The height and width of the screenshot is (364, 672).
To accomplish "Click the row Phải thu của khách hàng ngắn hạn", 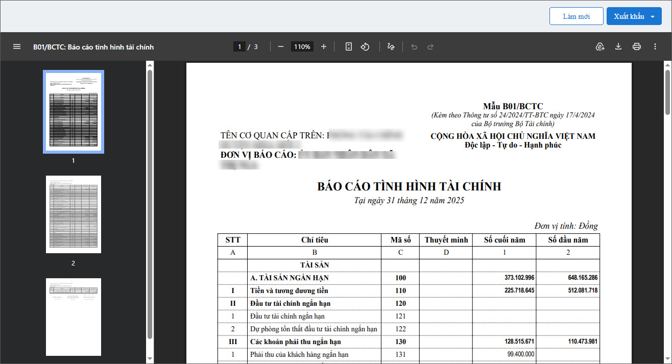I will click(409, 354).
